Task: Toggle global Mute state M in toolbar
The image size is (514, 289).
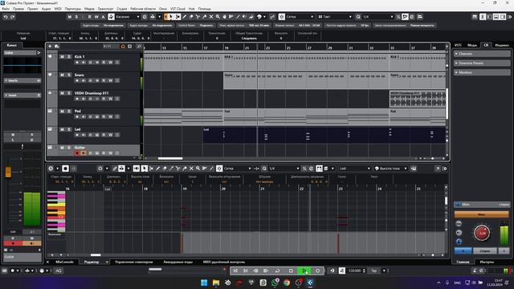Action: [x=70, y=17]
